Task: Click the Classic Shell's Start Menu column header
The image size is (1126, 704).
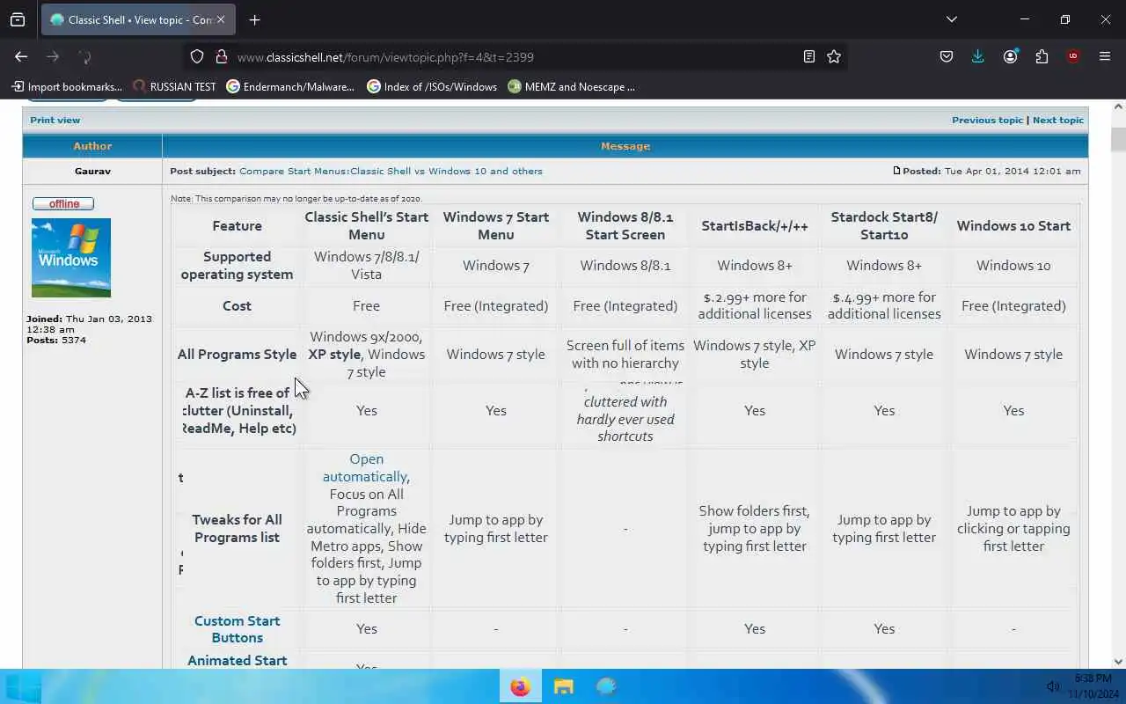Action: 366,225
